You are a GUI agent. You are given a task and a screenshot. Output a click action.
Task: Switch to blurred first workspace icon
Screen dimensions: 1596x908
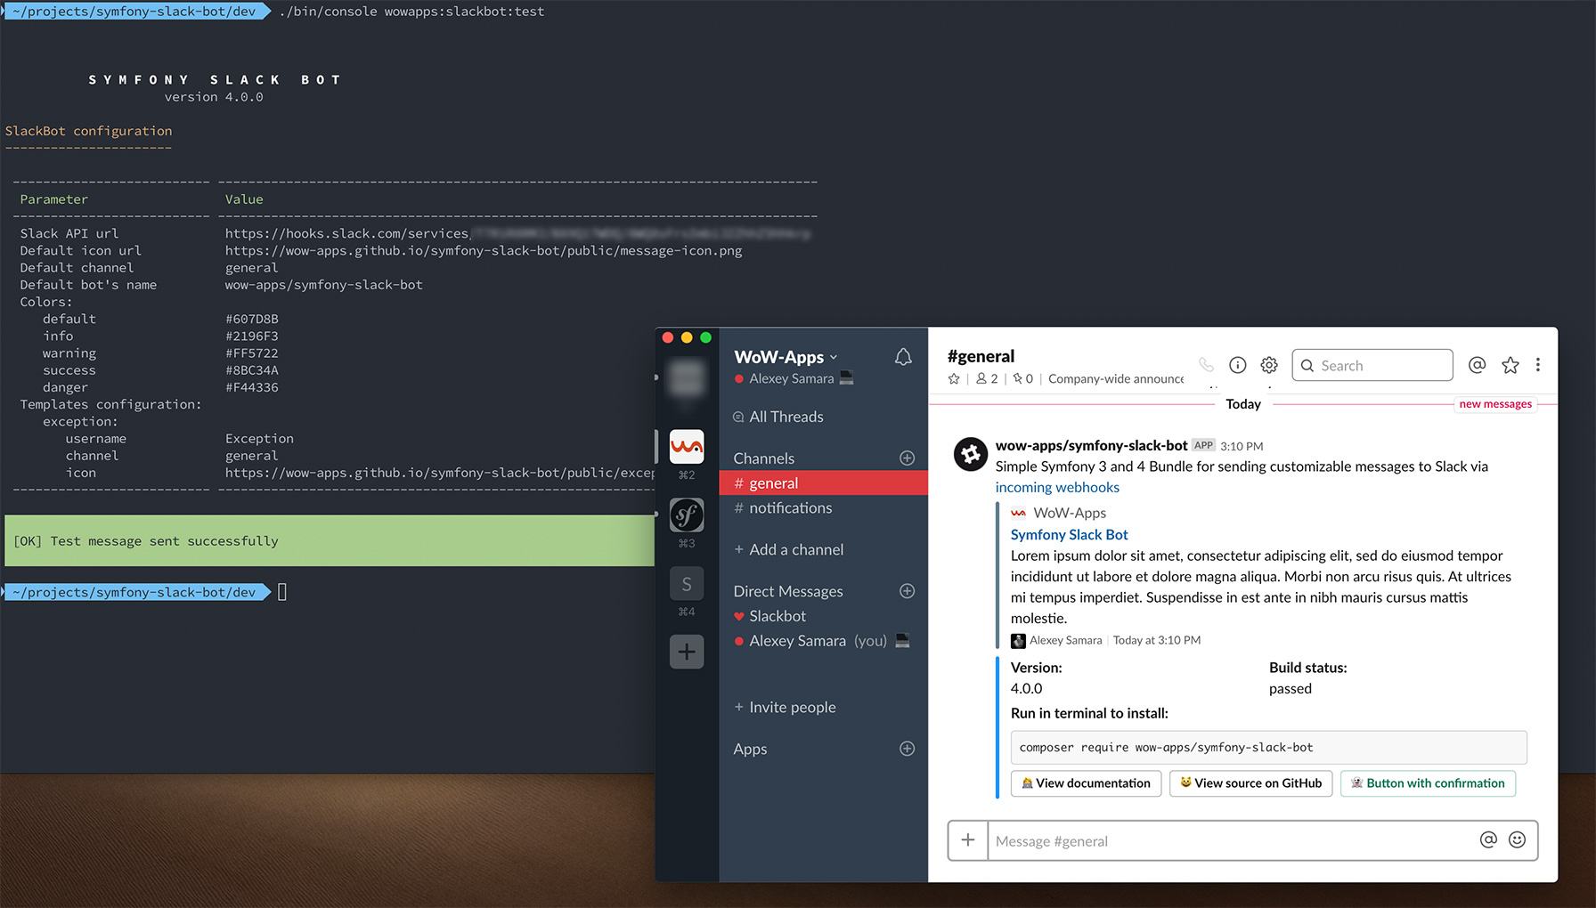tap(687, 377)
